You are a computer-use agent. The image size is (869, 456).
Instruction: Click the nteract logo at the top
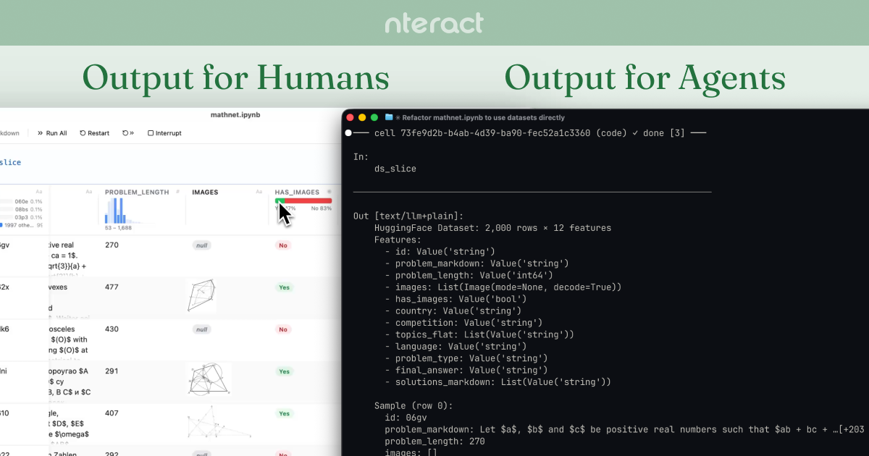pyautogui.click(x=434, y=23)
